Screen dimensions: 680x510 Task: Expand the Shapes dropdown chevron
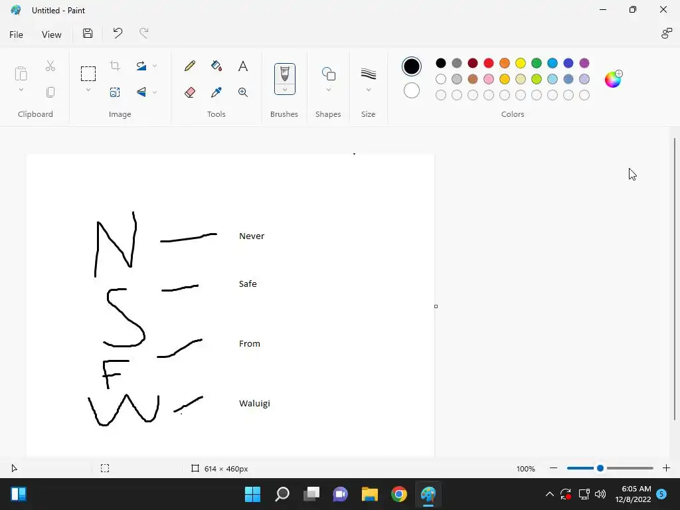click(328, 90)
